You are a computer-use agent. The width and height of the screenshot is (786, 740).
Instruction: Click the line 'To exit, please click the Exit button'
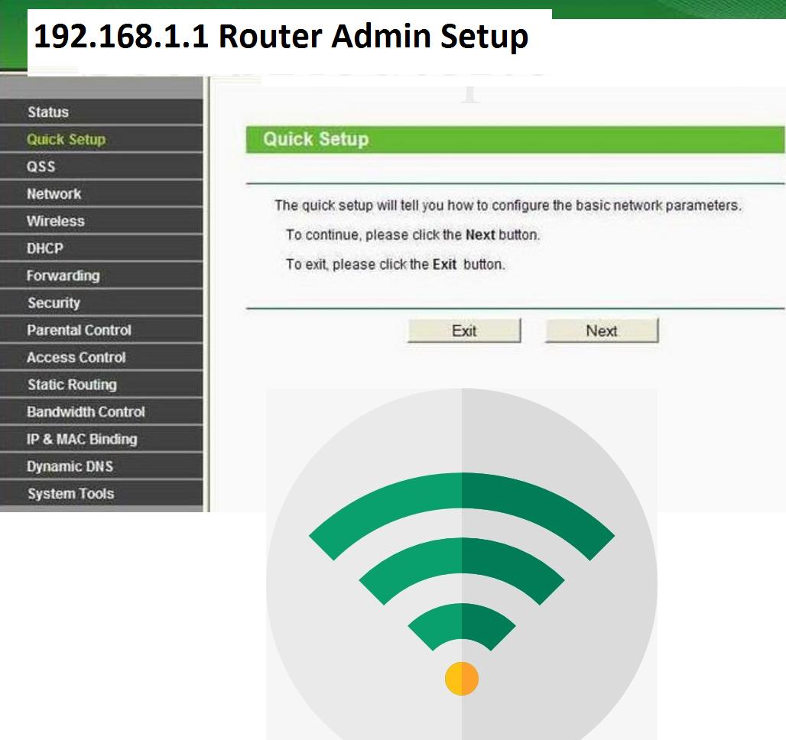pos(395,265)
